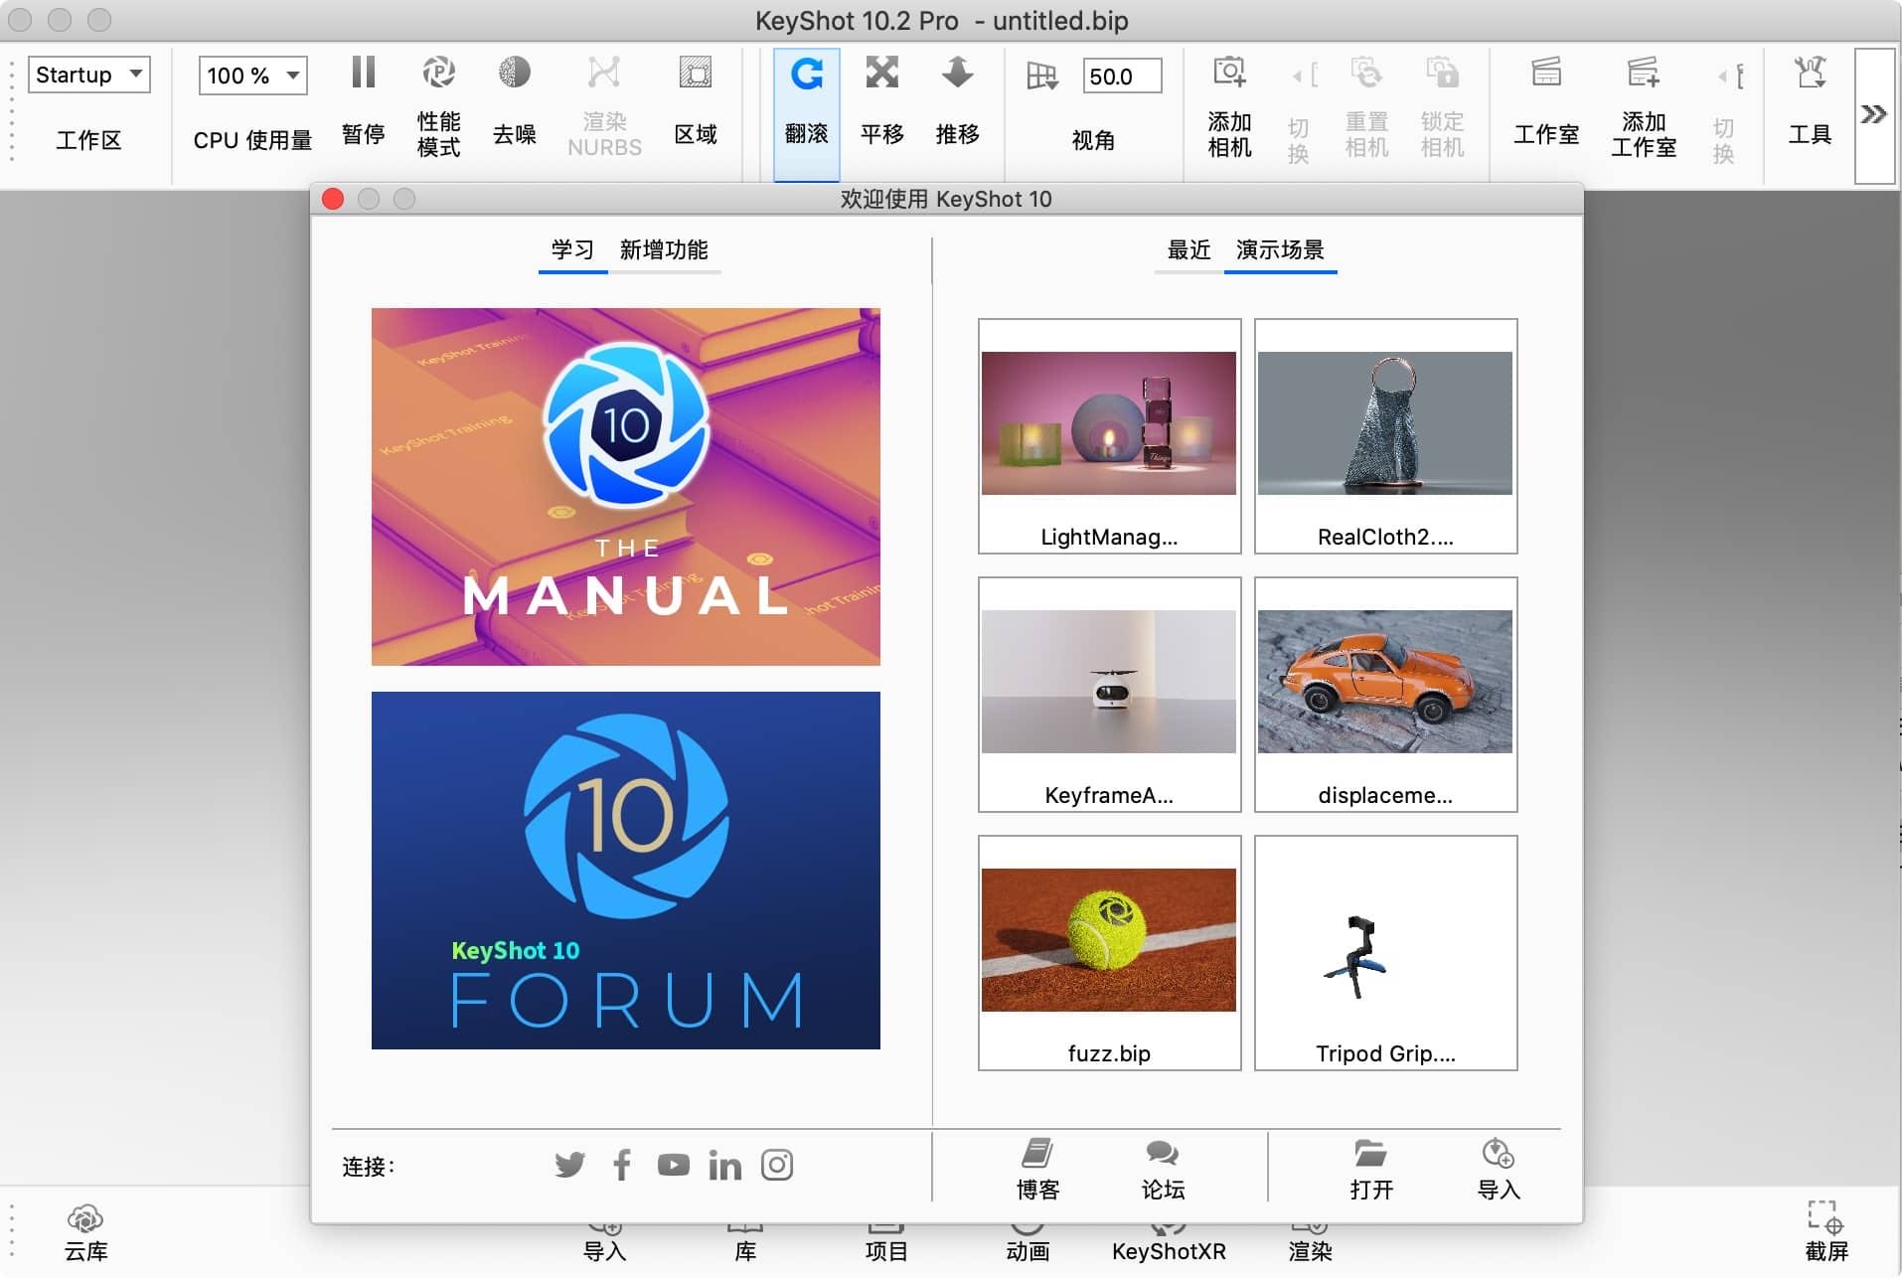Click the Import (导入) button in dialog
The width and height of the screenshot is (1902, 1278).
click(x=1499, y=1169)
